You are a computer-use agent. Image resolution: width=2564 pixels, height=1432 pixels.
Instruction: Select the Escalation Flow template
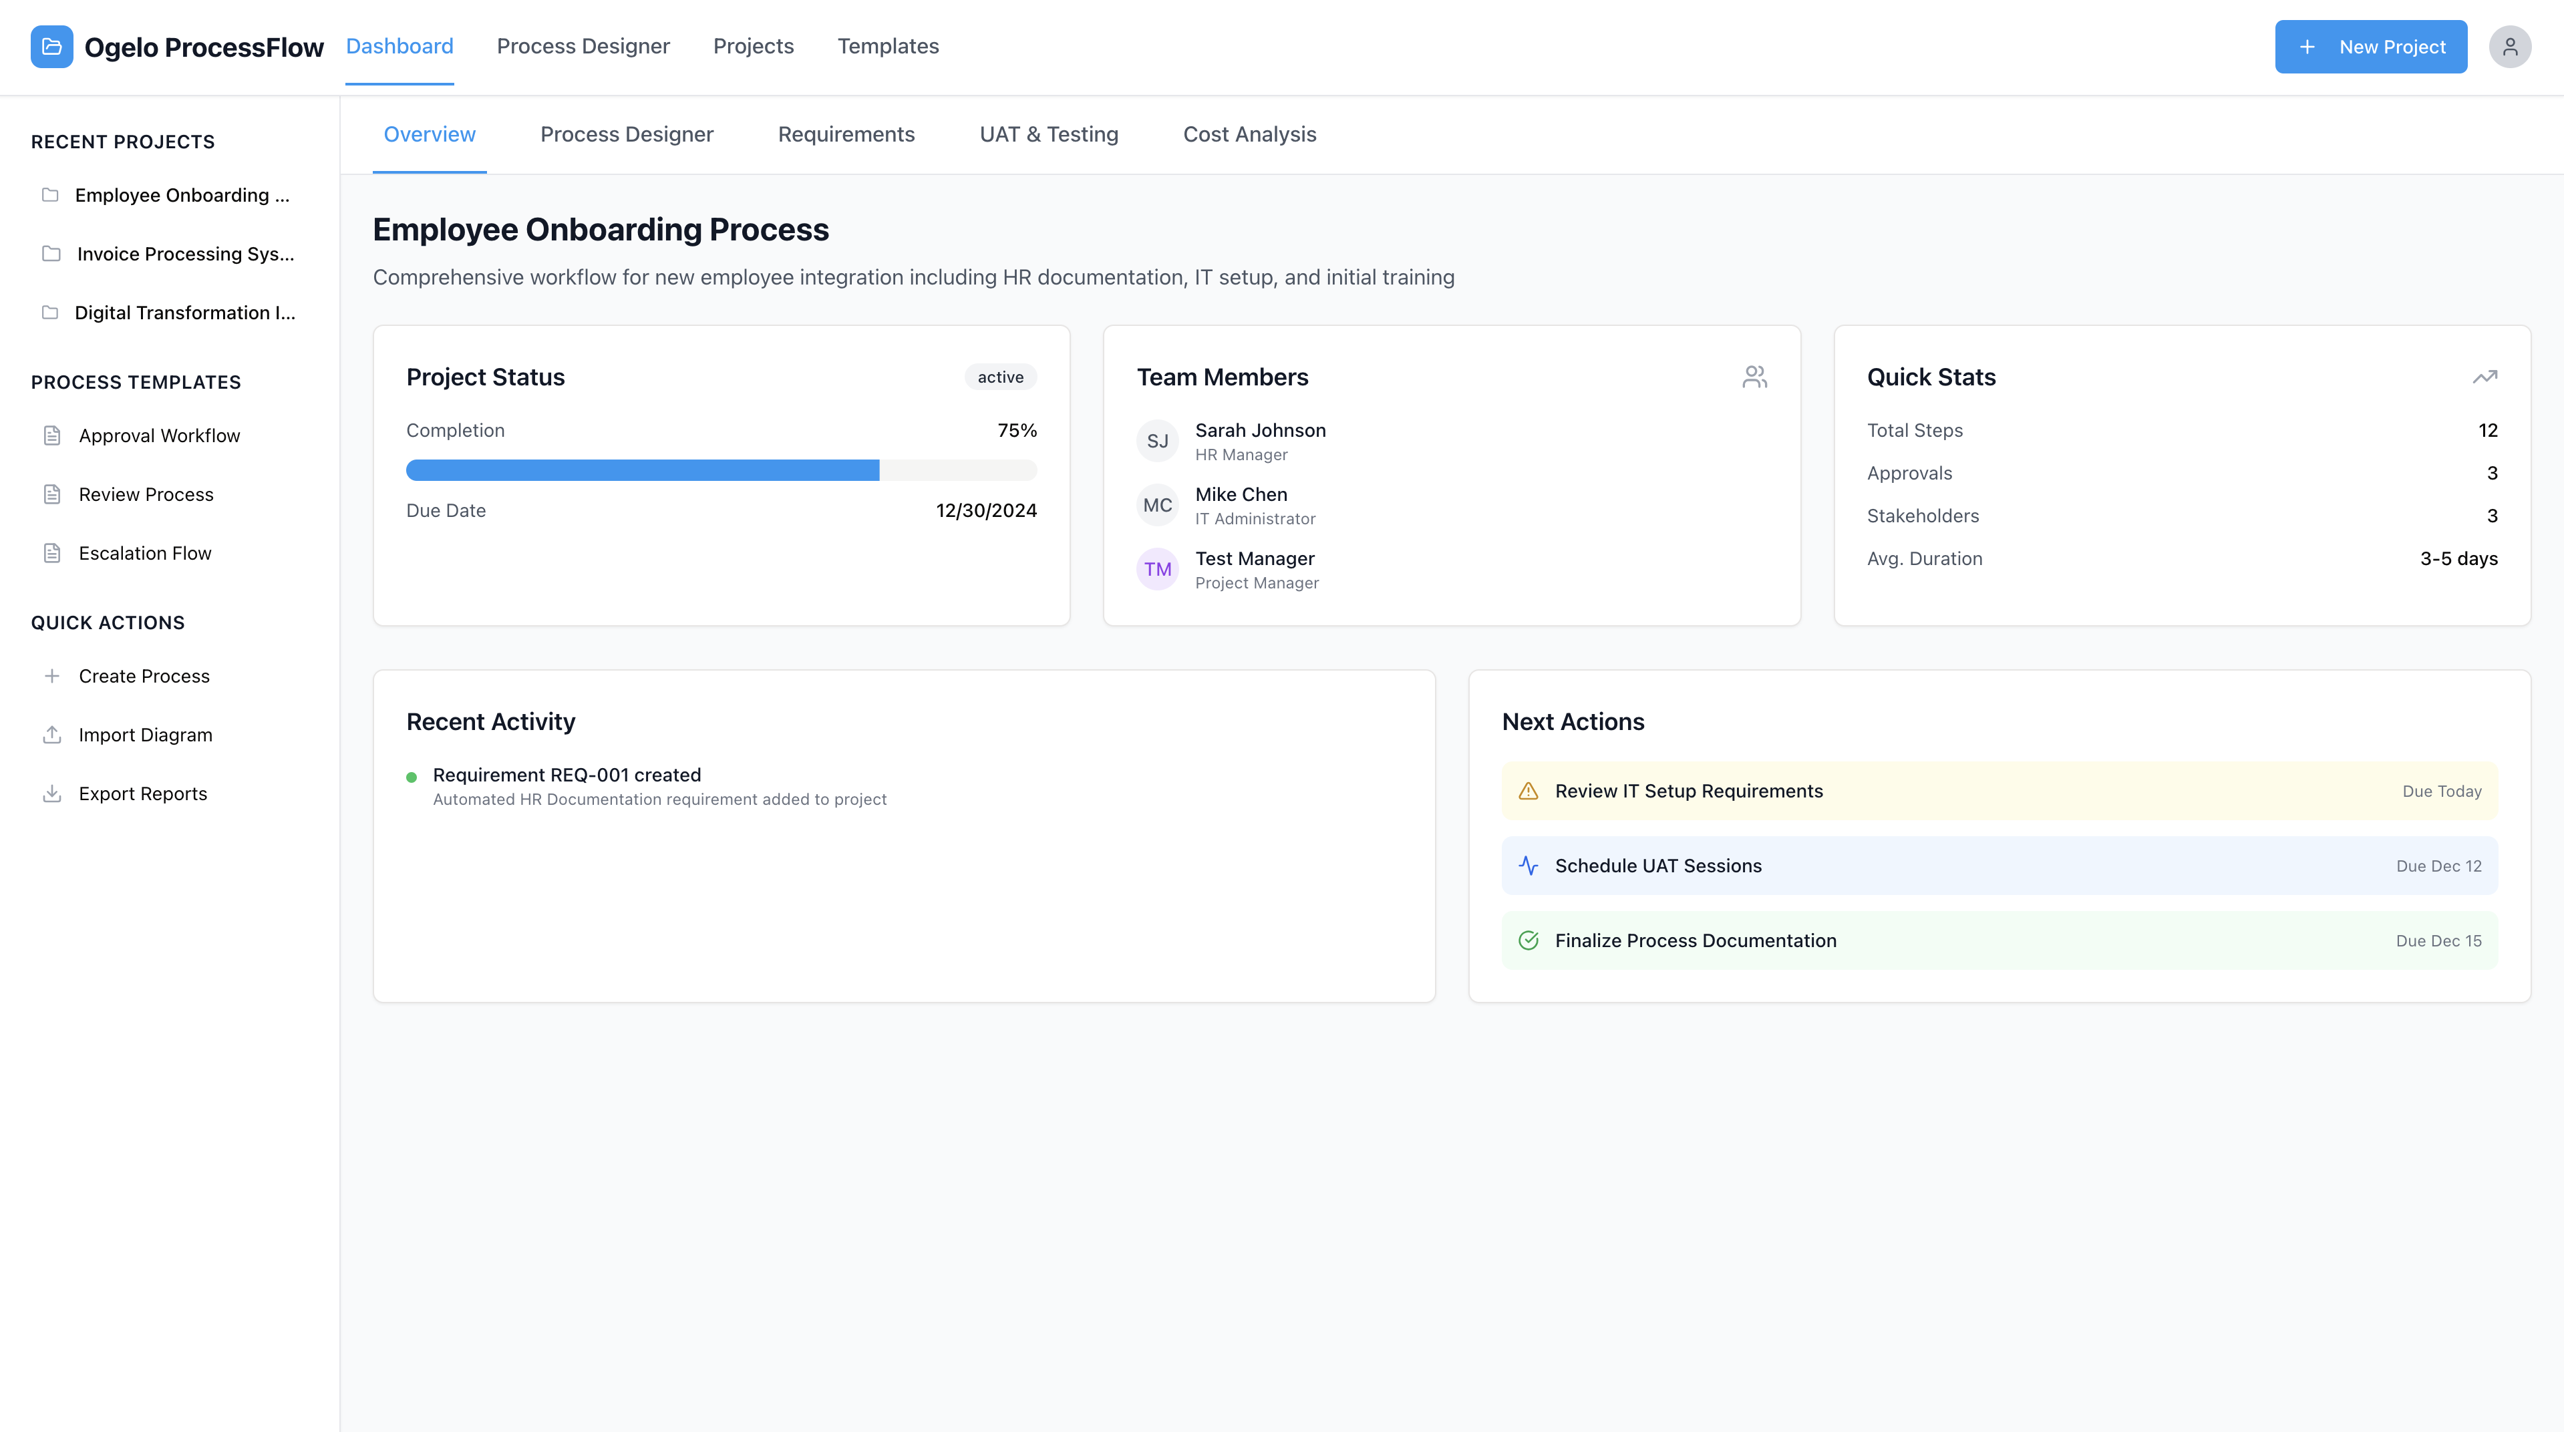[x=146, y=553]
